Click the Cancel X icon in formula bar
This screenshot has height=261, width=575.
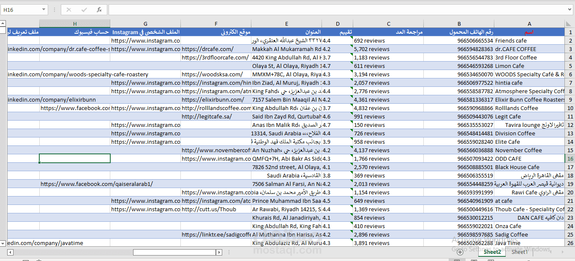[69, 10]
